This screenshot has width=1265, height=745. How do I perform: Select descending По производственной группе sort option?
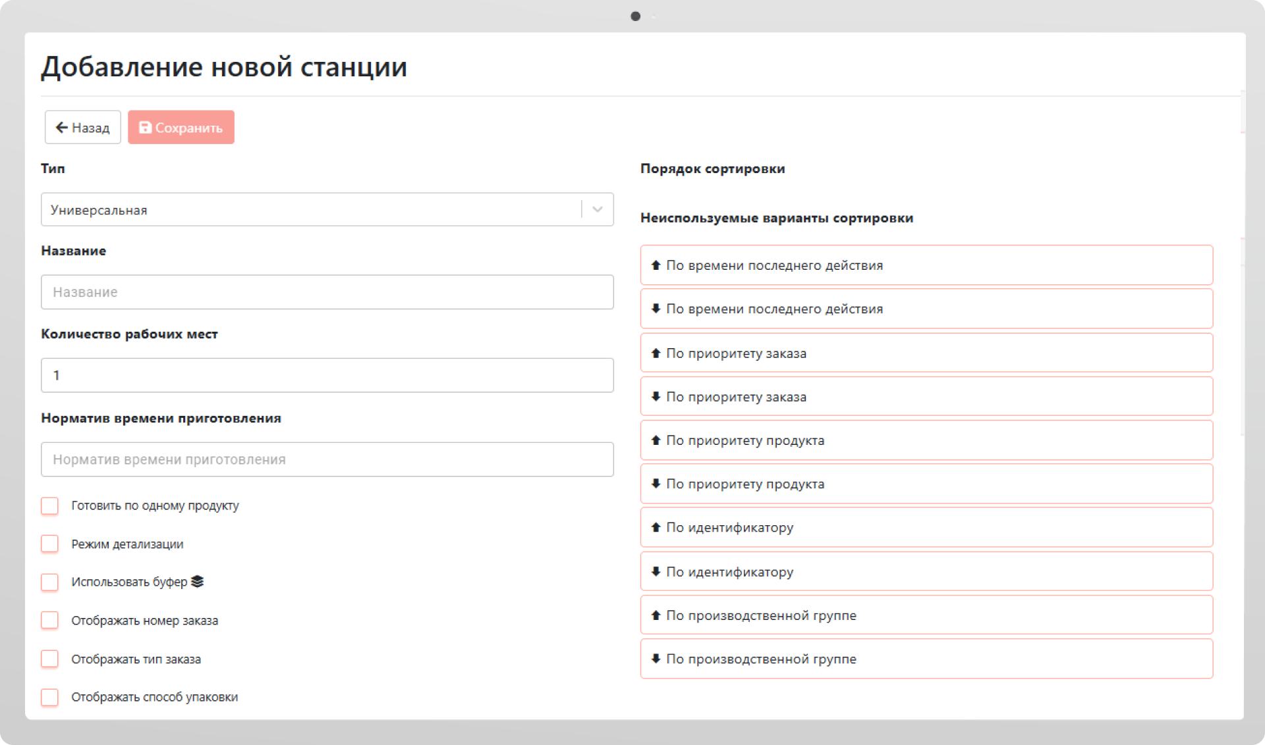tap(926, 659)
